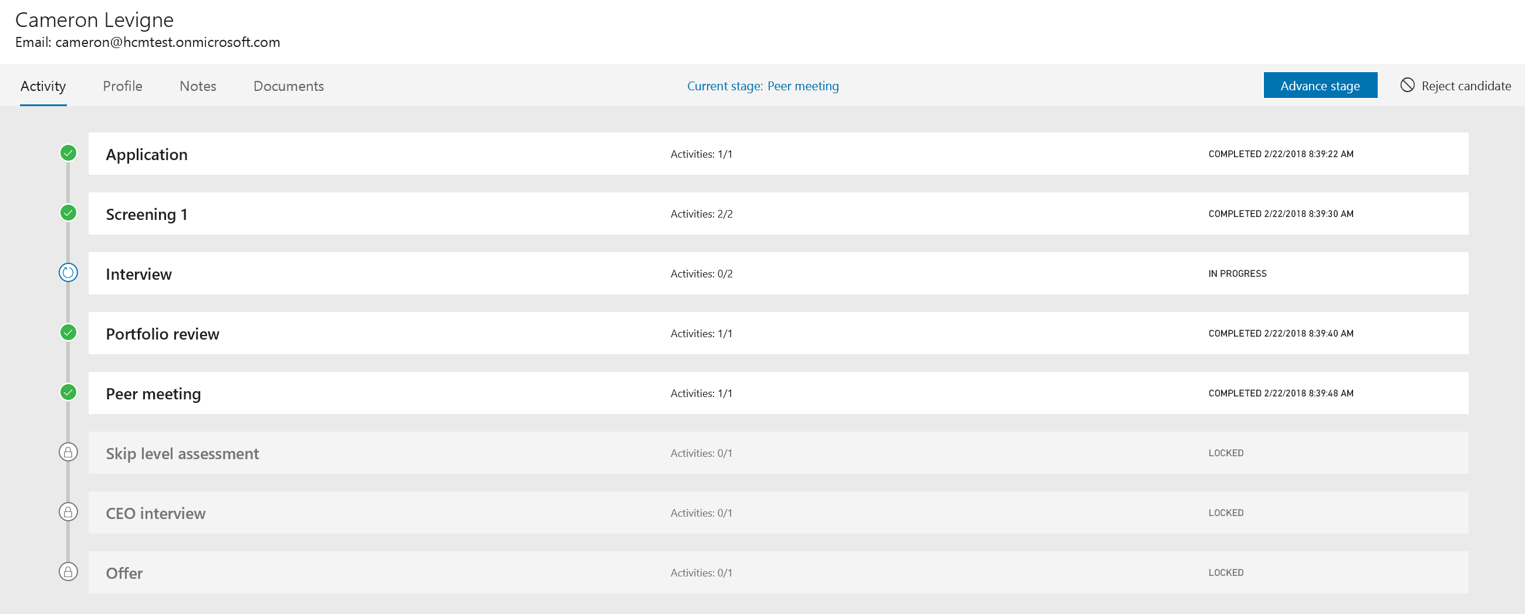Click the lock icon for Skip level assessment
1525x614 pixels.
[x=68, y=453]
